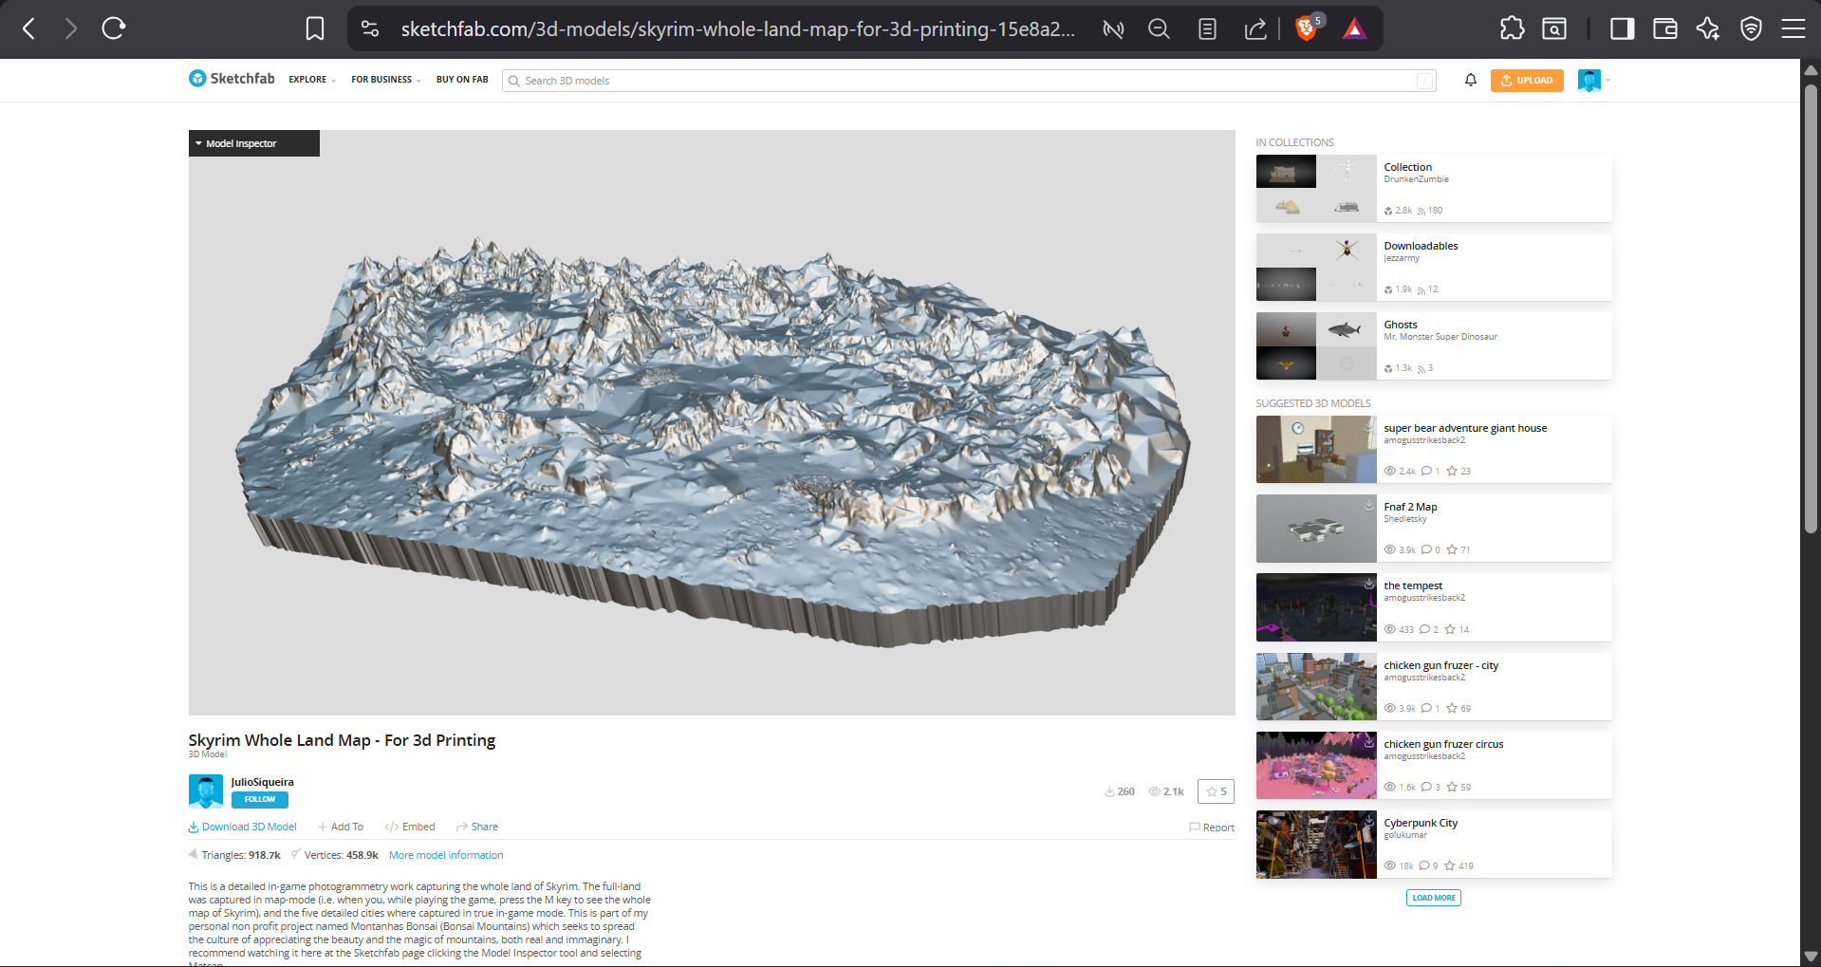Screen dimensions: 1821x967
Task: Open reader mode icon in address bar
Action: (x=1207, y=28)
